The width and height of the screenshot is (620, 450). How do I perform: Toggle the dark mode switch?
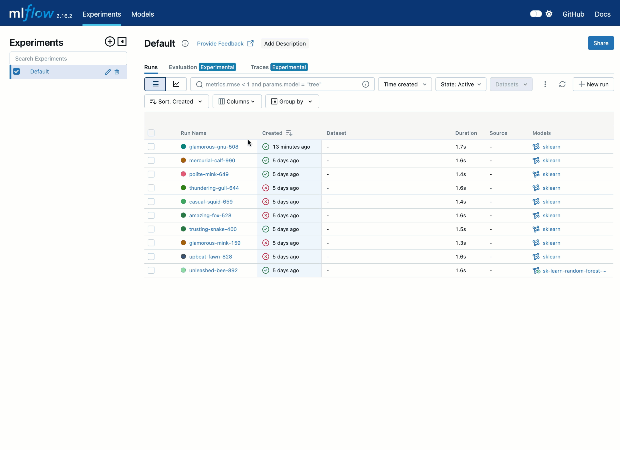point(536,14)
